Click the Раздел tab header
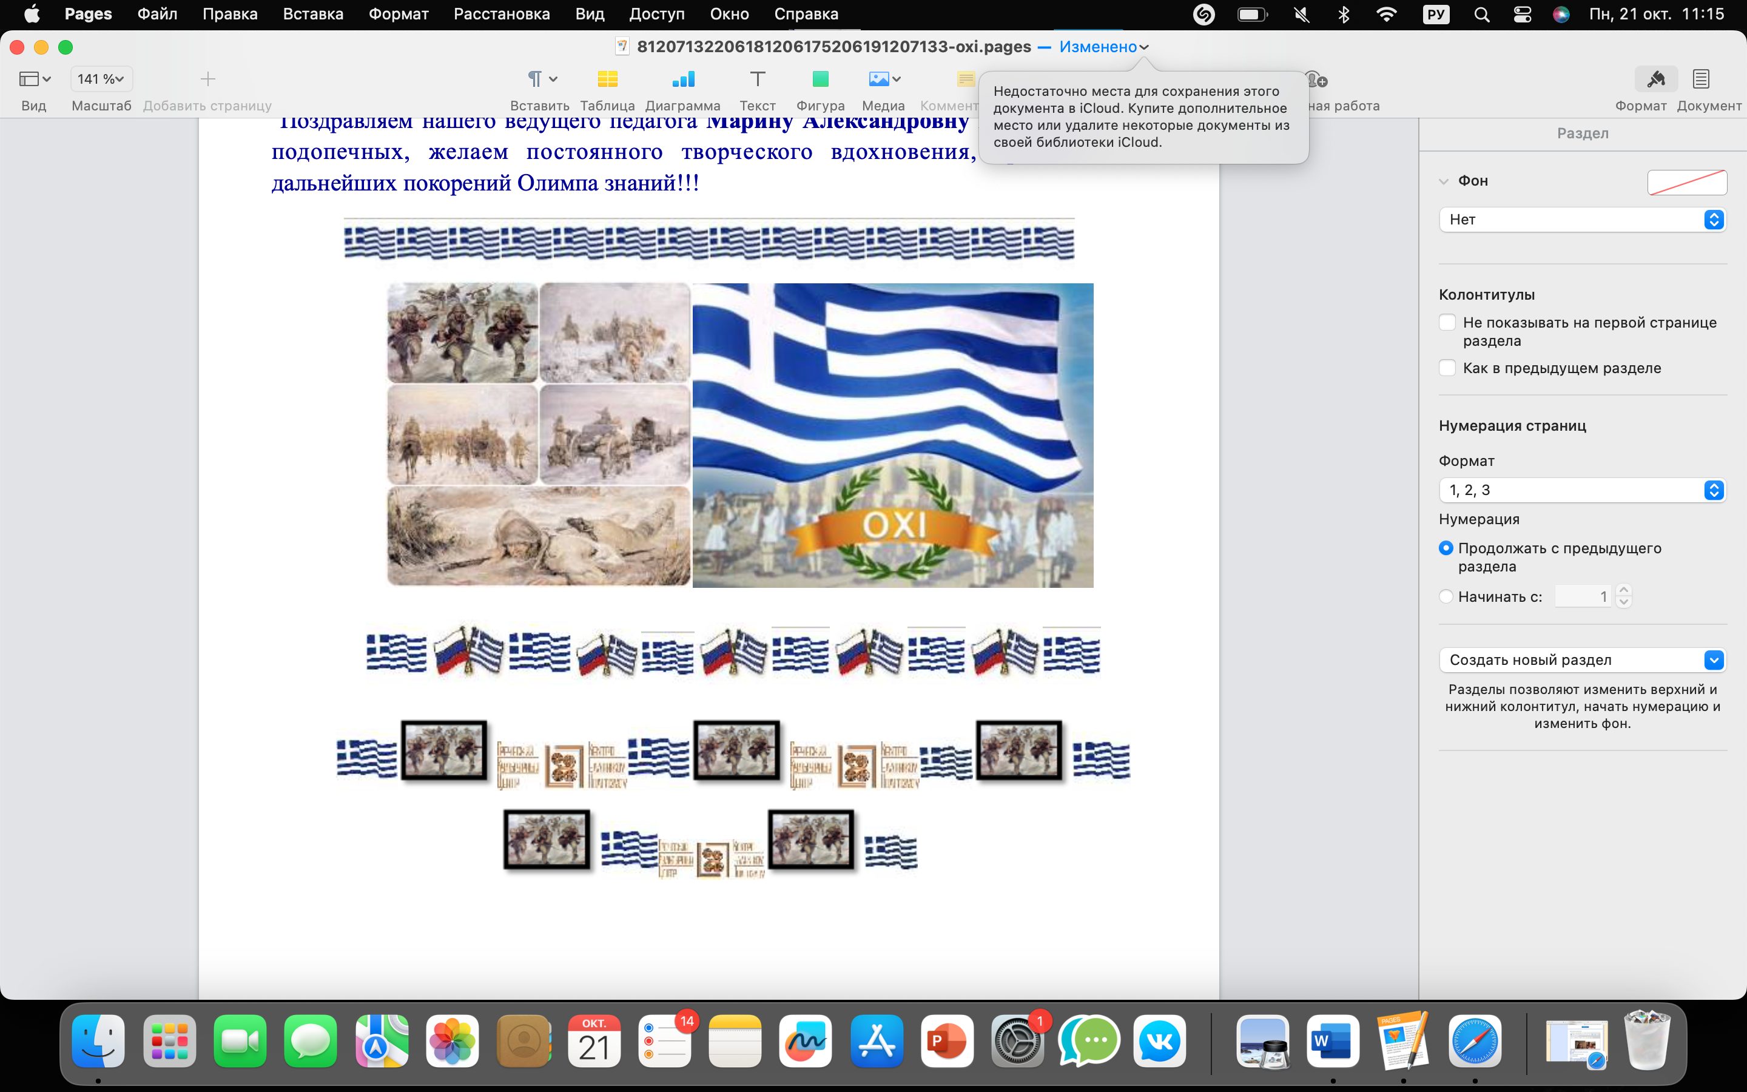The width and height of the screenshot is (1747, 1092). [x=1583, y=133]
